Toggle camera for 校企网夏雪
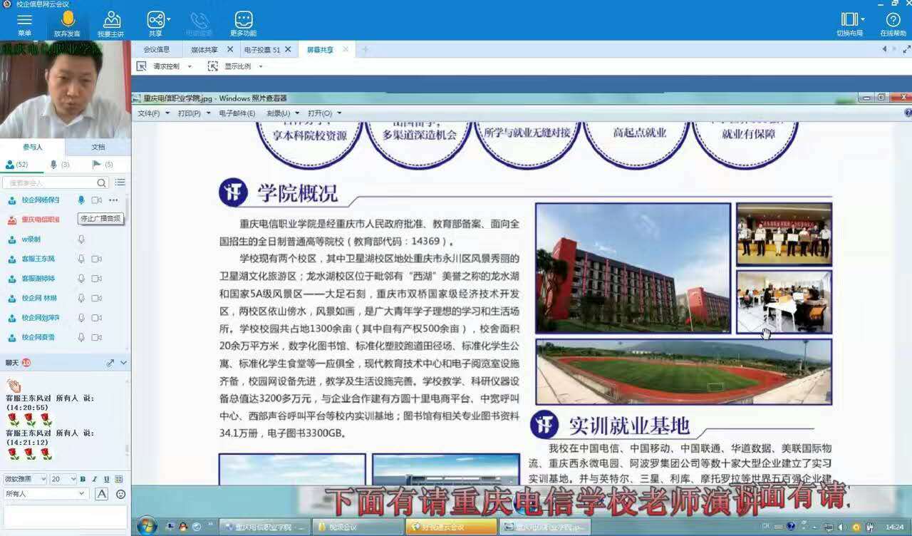This screenshot has width=912, height=536. tap(96, 337)
